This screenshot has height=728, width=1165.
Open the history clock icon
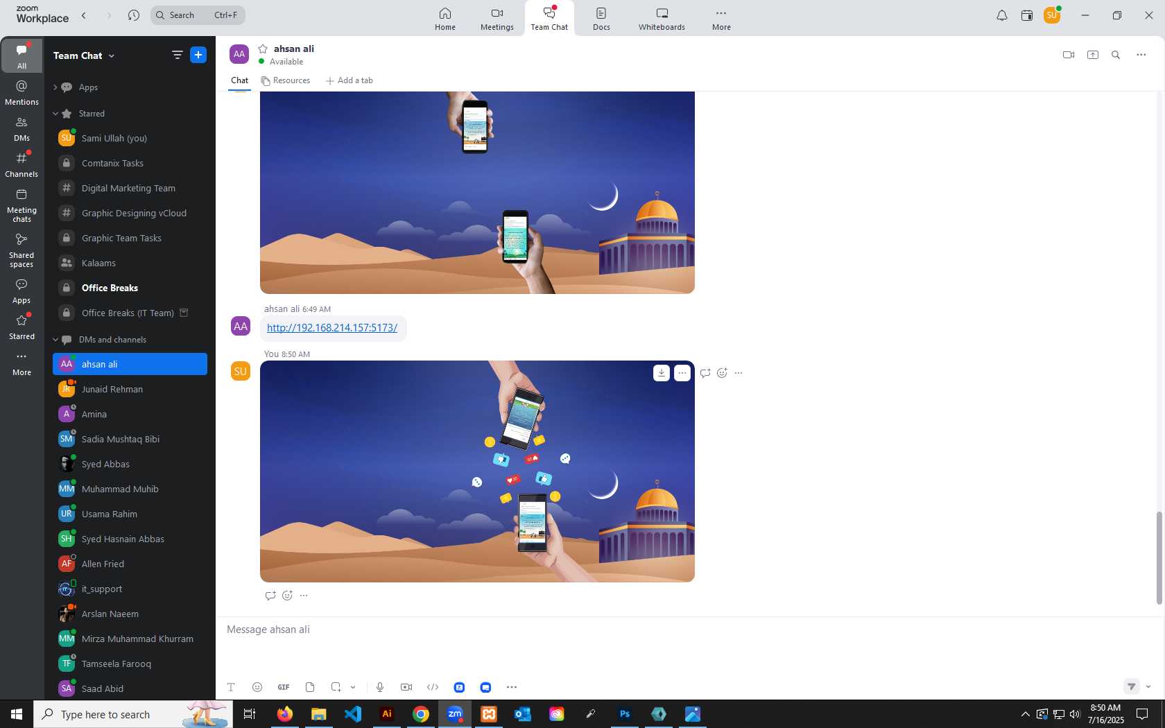134,15
